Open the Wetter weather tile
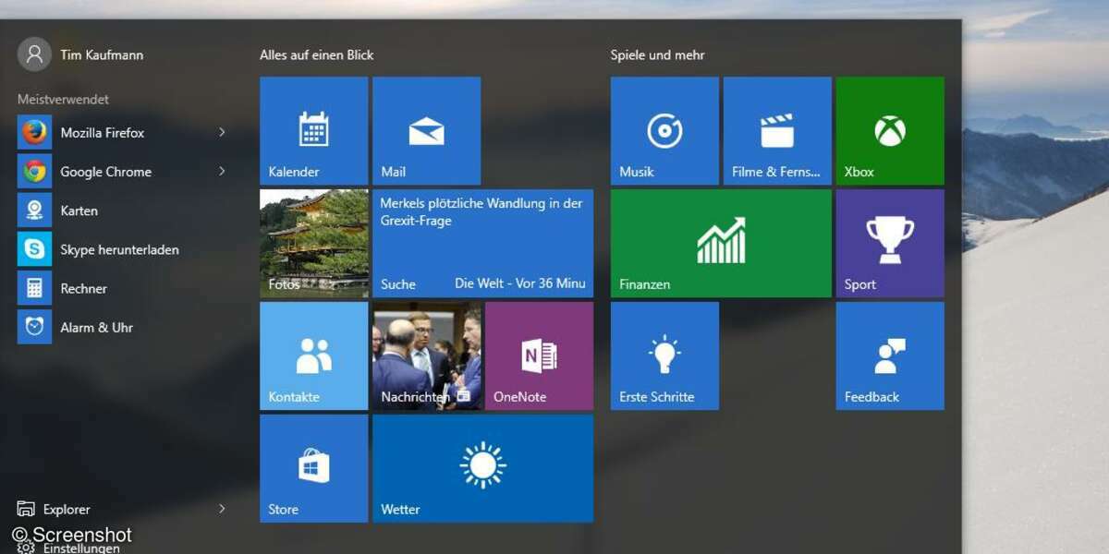1109x554 pixels. [482, 468]
